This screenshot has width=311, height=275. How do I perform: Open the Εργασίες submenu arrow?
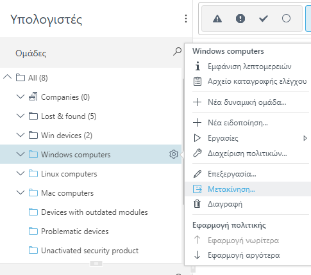pyautogui.click(x=305, y=138)
